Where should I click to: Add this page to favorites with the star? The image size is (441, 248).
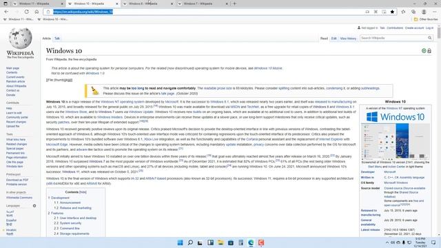(x=392, y=12)
